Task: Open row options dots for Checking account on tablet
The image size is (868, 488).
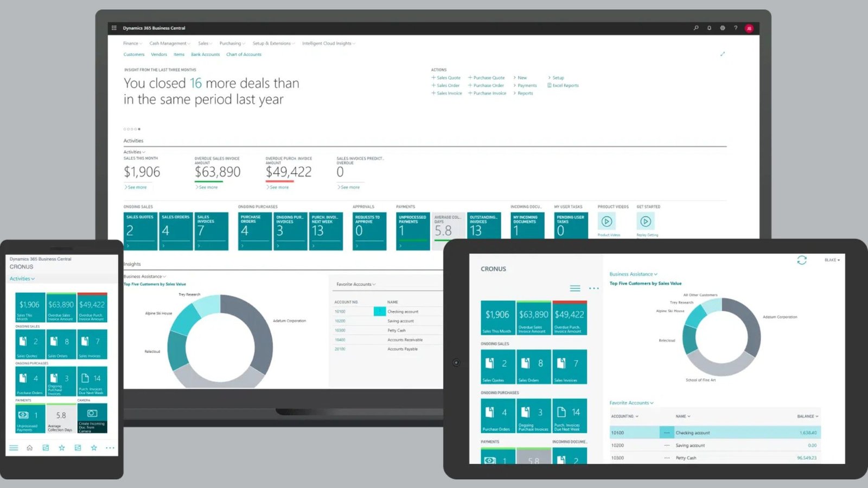Action: 667,433
